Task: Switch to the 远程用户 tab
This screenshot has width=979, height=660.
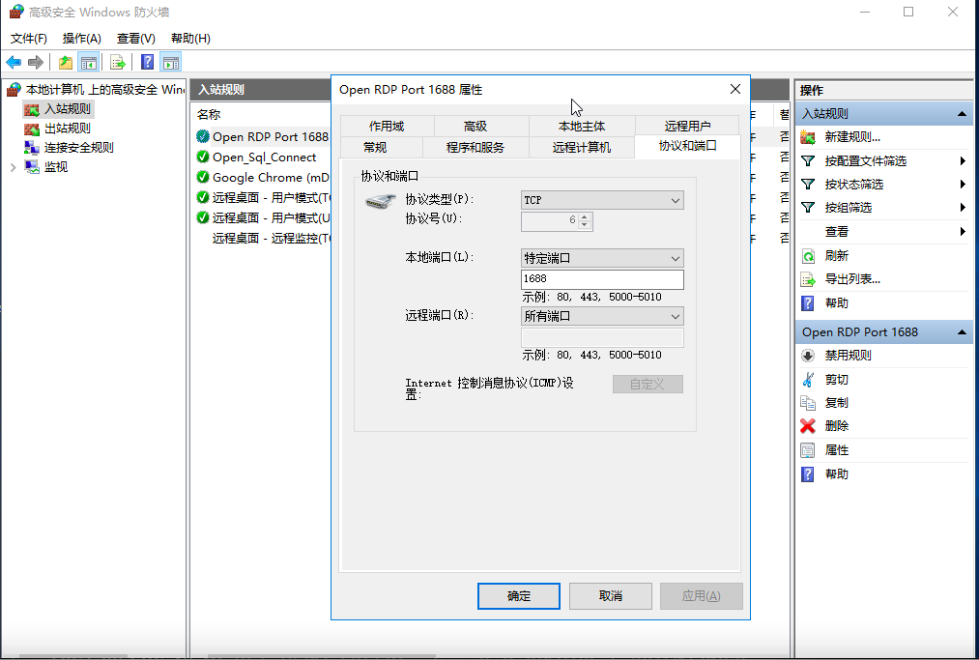Action: pyautogui.click(x=687, y=126)
